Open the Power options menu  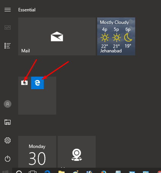coord(8,159)
